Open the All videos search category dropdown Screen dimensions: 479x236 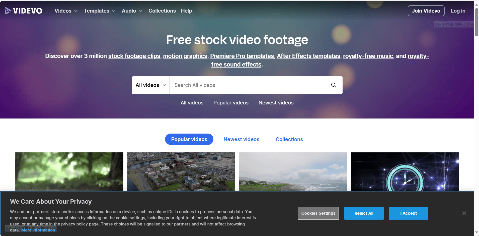[x=150, y=85]
